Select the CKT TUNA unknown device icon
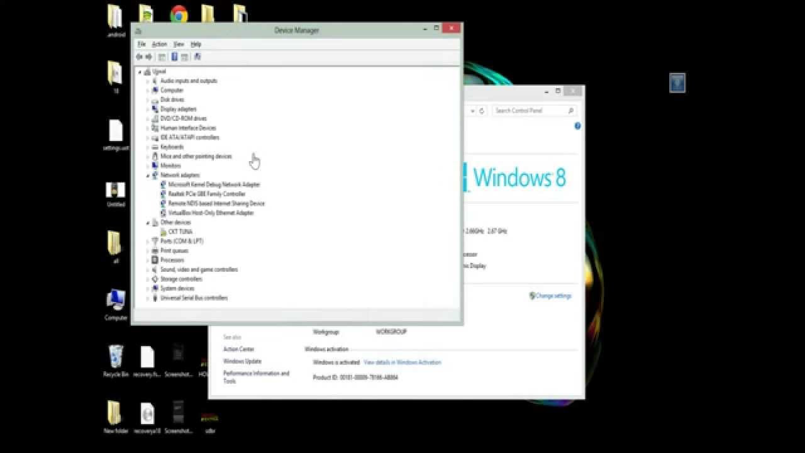805x453 pixels. click(x=163, y=232)
